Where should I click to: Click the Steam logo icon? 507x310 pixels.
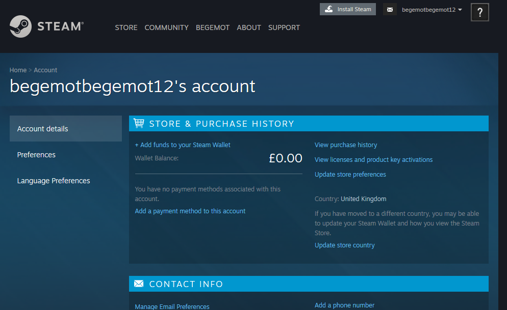[x=21, y=26]
